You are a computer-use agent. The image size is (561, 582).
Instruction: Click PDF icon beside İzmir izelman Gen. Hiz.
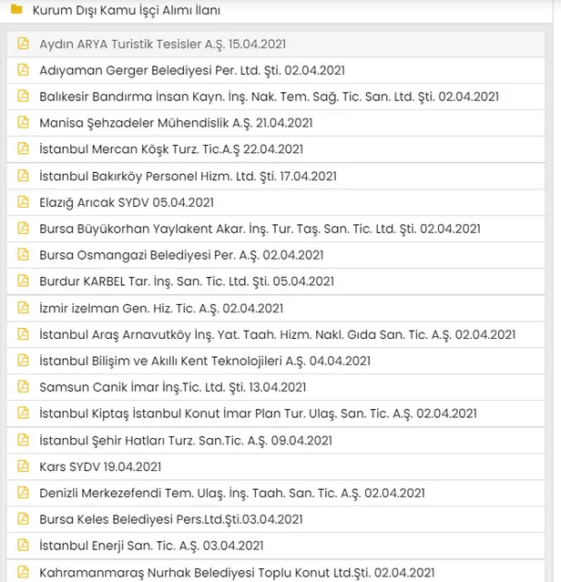point(23,308)
